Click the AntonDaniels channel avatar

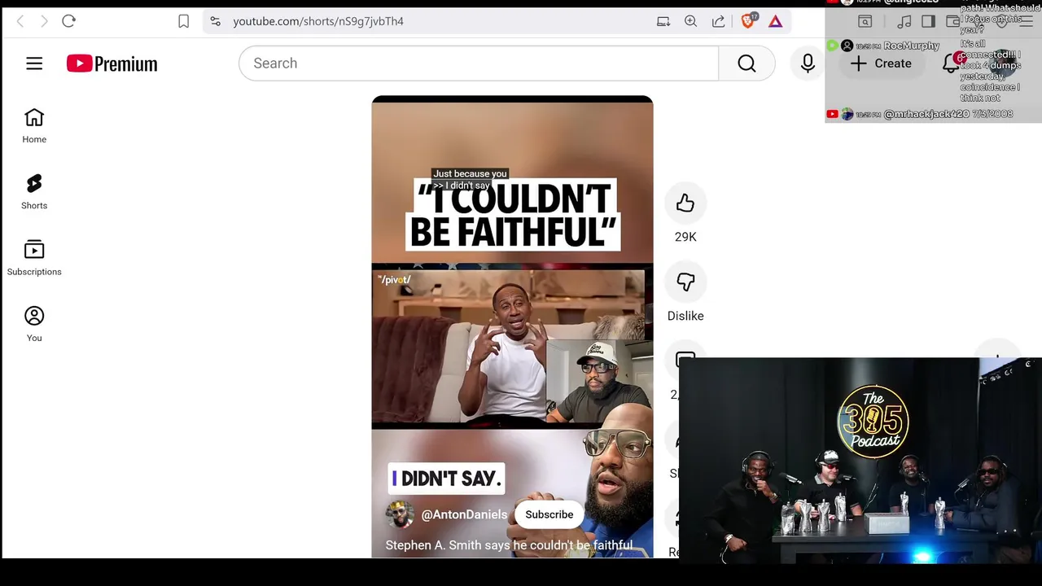[x=400, y=514]
